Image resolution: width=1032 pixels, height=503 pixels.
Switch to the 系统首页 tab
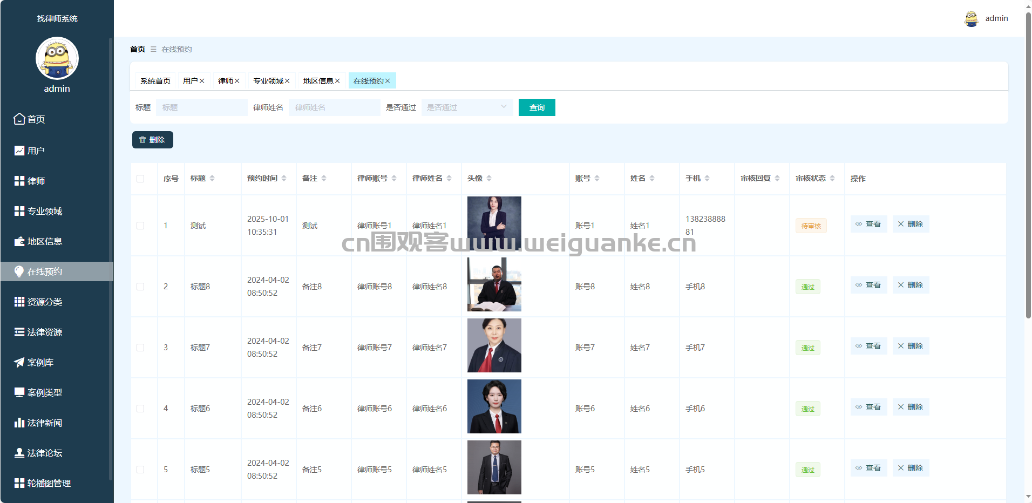[155, 81]
